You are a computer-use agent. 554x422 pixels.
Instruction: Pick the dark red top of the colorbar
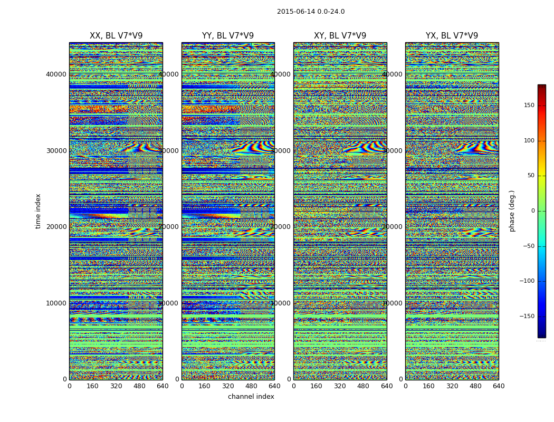pos(541,88)
